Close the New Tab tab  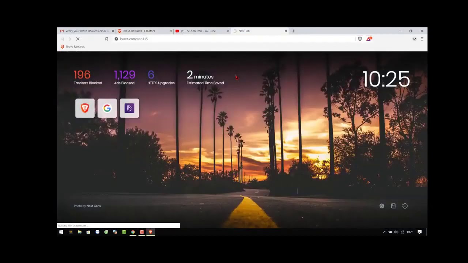pos(286,31)
